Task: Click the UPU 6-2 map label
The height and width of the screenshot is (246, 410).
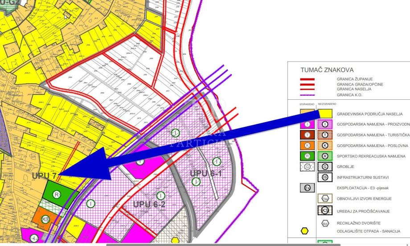Action: click(x=149, y=204)
